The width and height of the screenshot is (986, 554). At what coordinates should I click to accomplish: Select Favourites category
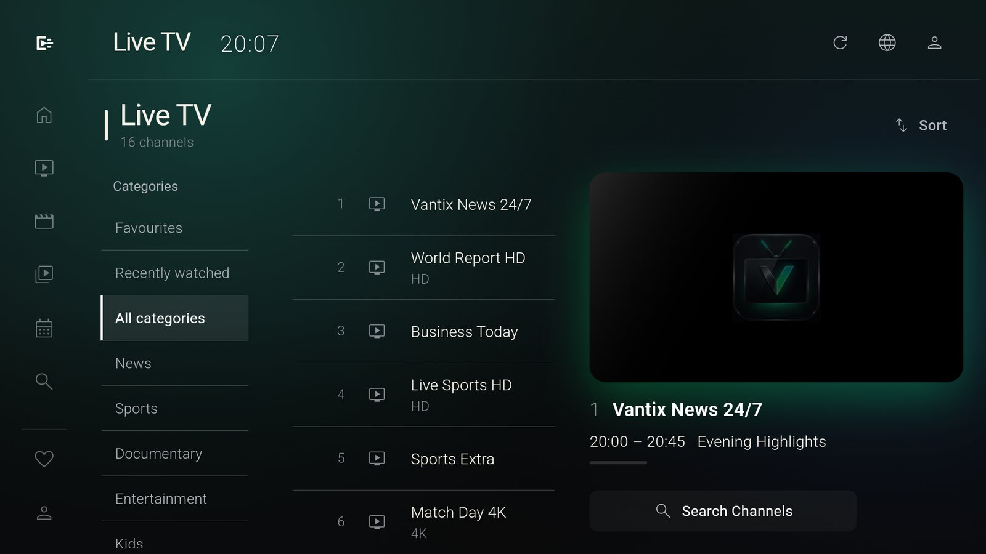click(175, 228)
